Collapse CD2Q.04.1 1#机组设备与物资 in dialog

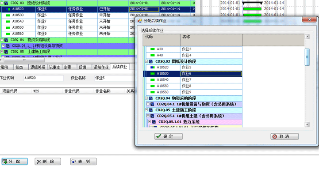tap(148, 104)
